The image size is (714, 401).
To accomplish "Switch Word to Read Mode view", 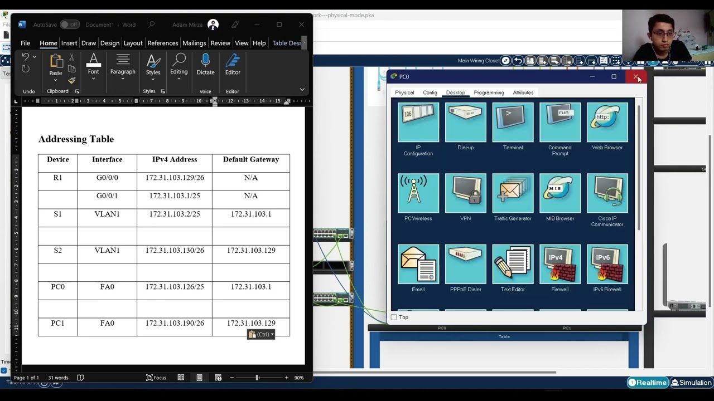I will coord(181,378).
